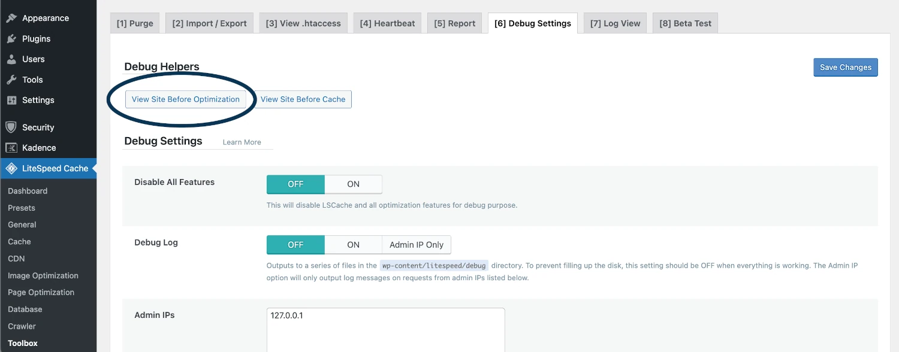The width and height of the screenshot is (899, 352).
Task: Click inside the Admin IPs text area
Action: (x=385, y=330)
